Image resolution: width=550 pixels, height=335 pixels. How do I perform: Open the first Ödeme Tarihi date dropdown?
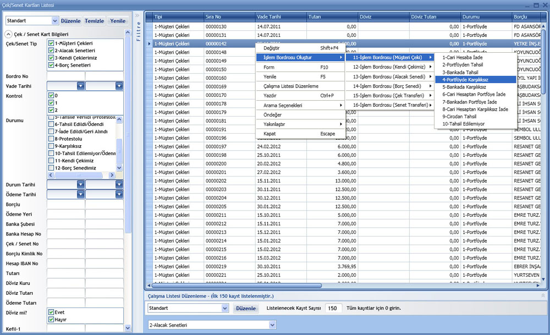(81, 194)
